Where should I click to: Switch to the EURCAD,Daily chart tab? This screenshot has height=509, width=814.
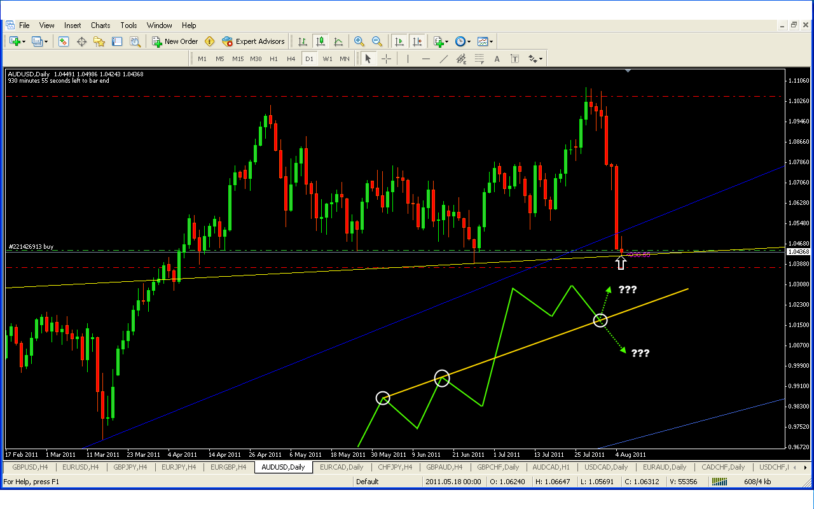pos(341,467)
